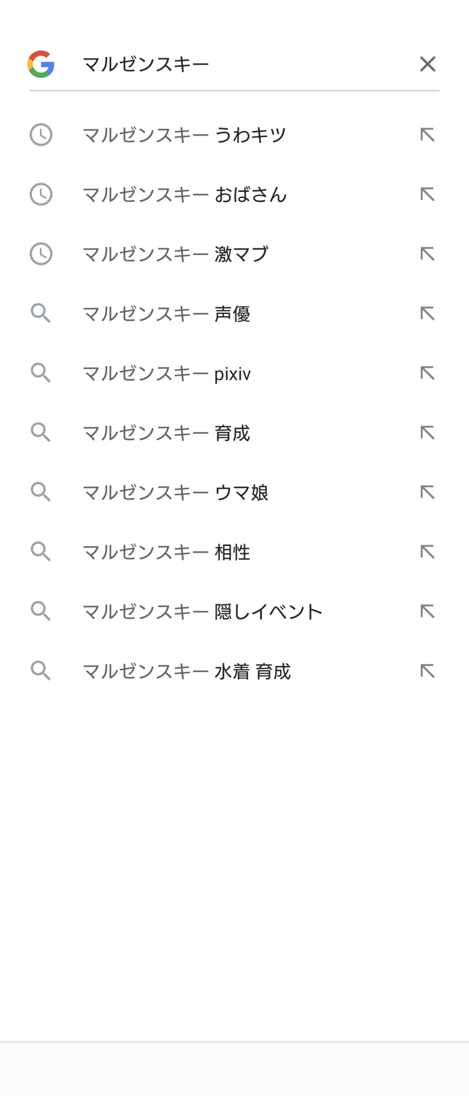Screen dimensions: 469x1096
Task: Select suggestion マルゼンスキー 声優
Action: point(166,313)
